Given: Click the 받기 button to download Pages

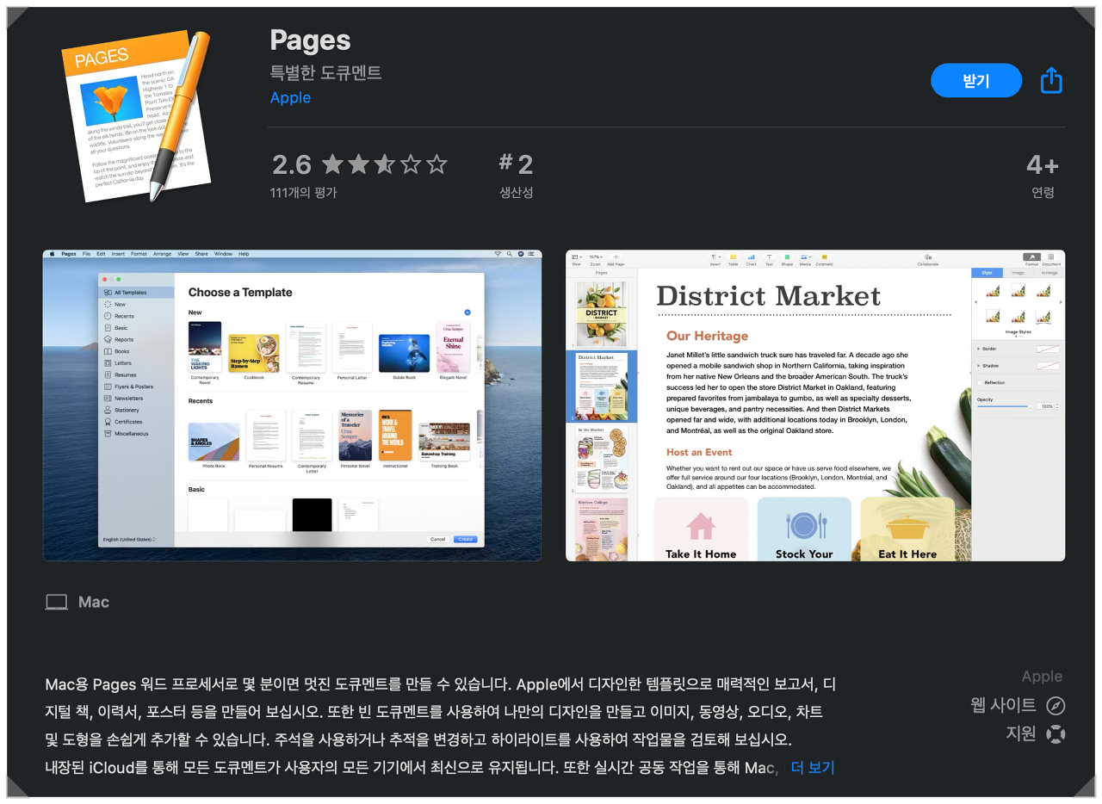Looking at the screenshot, I should 975,81.
